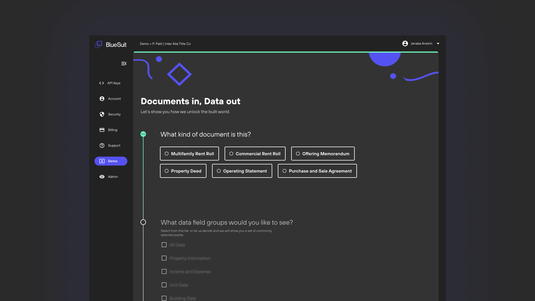This screenshot has width=535, height=301.
Task: Click 'What data field groups' question text
Action: point(227,222)
